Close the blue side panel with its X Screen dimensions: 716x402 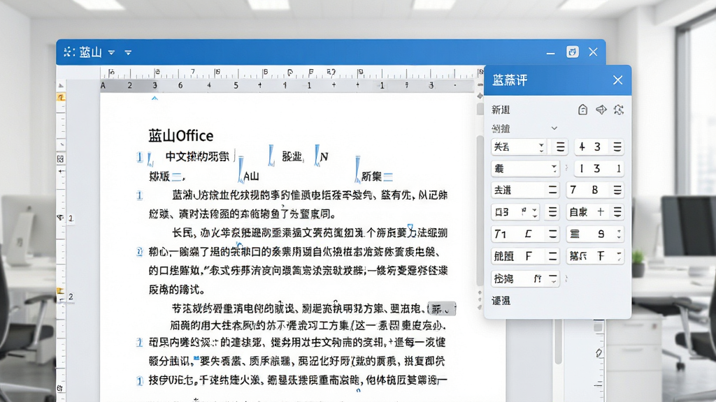(x=618, y=80)
